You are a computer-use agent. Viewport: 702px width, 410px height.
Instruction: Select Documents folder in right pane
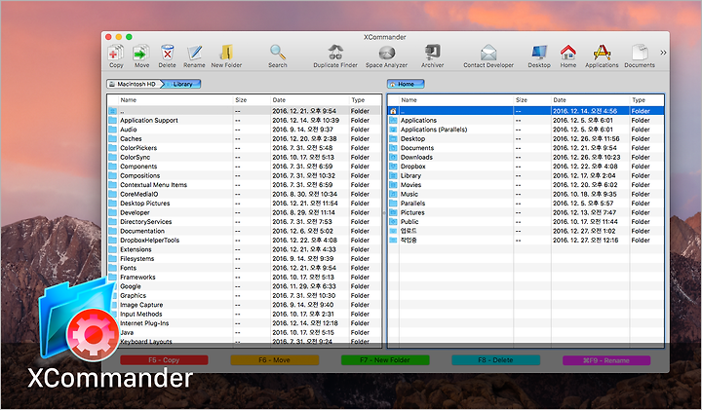[526, 148]
